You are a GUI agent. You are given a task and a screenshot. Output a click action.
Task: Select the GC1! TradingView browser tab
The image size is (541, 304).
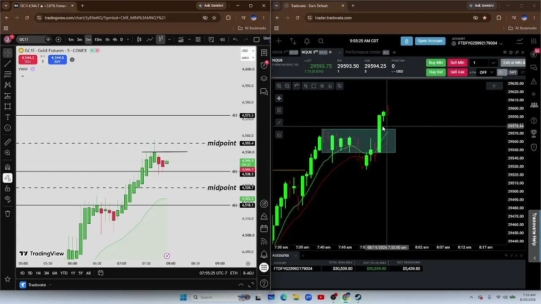[x=44, y=6]
